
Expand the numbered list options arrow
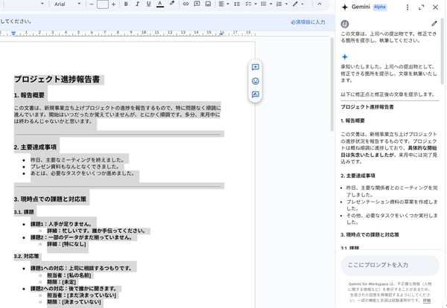pos(286,4)
